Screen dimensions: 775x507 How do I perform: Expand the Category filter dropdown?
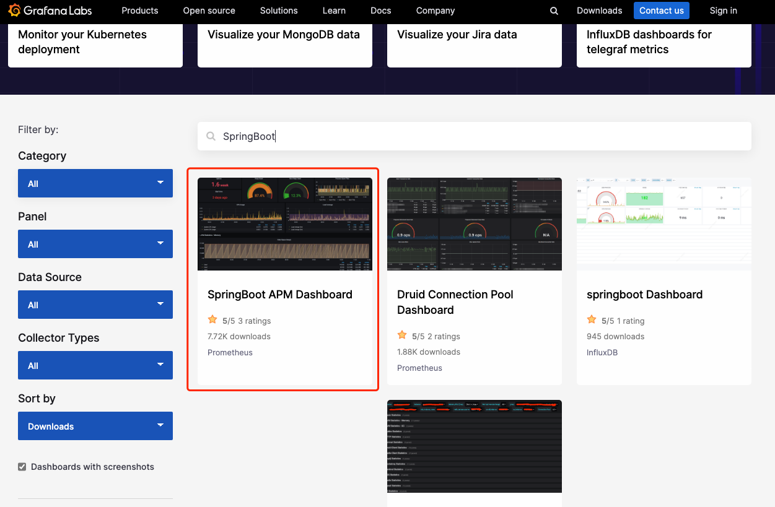(95, 183)
